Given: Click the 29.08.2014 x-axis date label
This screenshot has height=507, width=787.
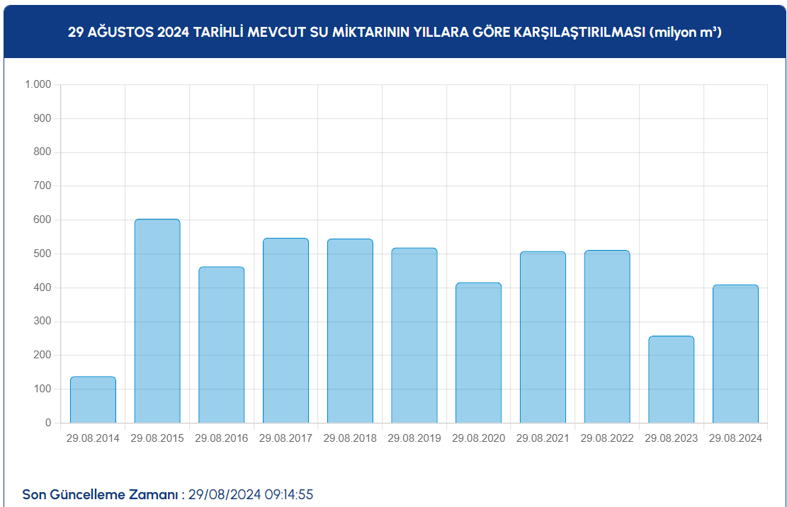Looking at the screenshot, I should point(93,438).
